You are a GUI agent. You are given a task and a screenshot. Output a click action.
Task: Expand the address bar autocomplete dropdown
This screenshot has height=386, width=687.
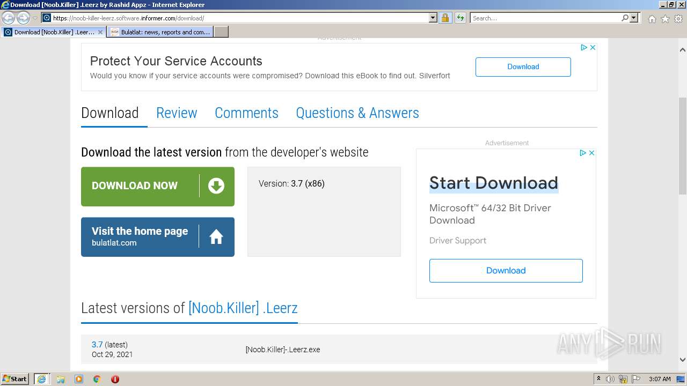pyautogui.click(x=433, y=18)
